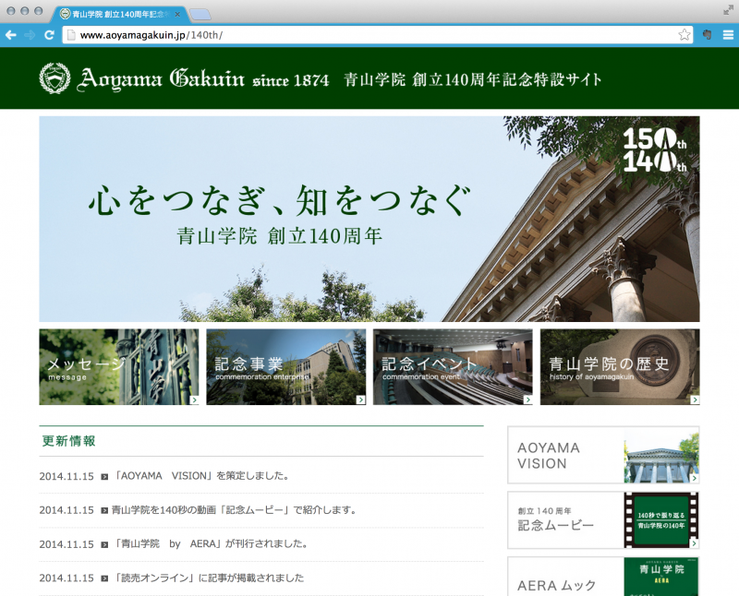Click the Aoyama Gakuin since 1874 logo text
The height and width of the screenshot is (596, 739).
coord(202,78)
